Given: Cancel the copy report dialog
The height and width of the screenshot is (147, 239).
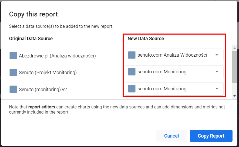Looking at the screenshot, I should click(171, 136).
